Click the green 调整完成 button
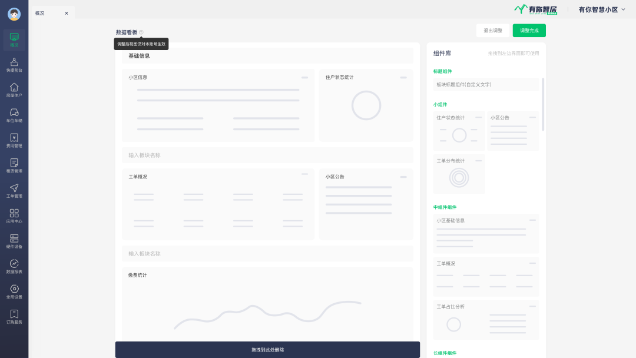This screenshot has height=358, width=636. 529,31
